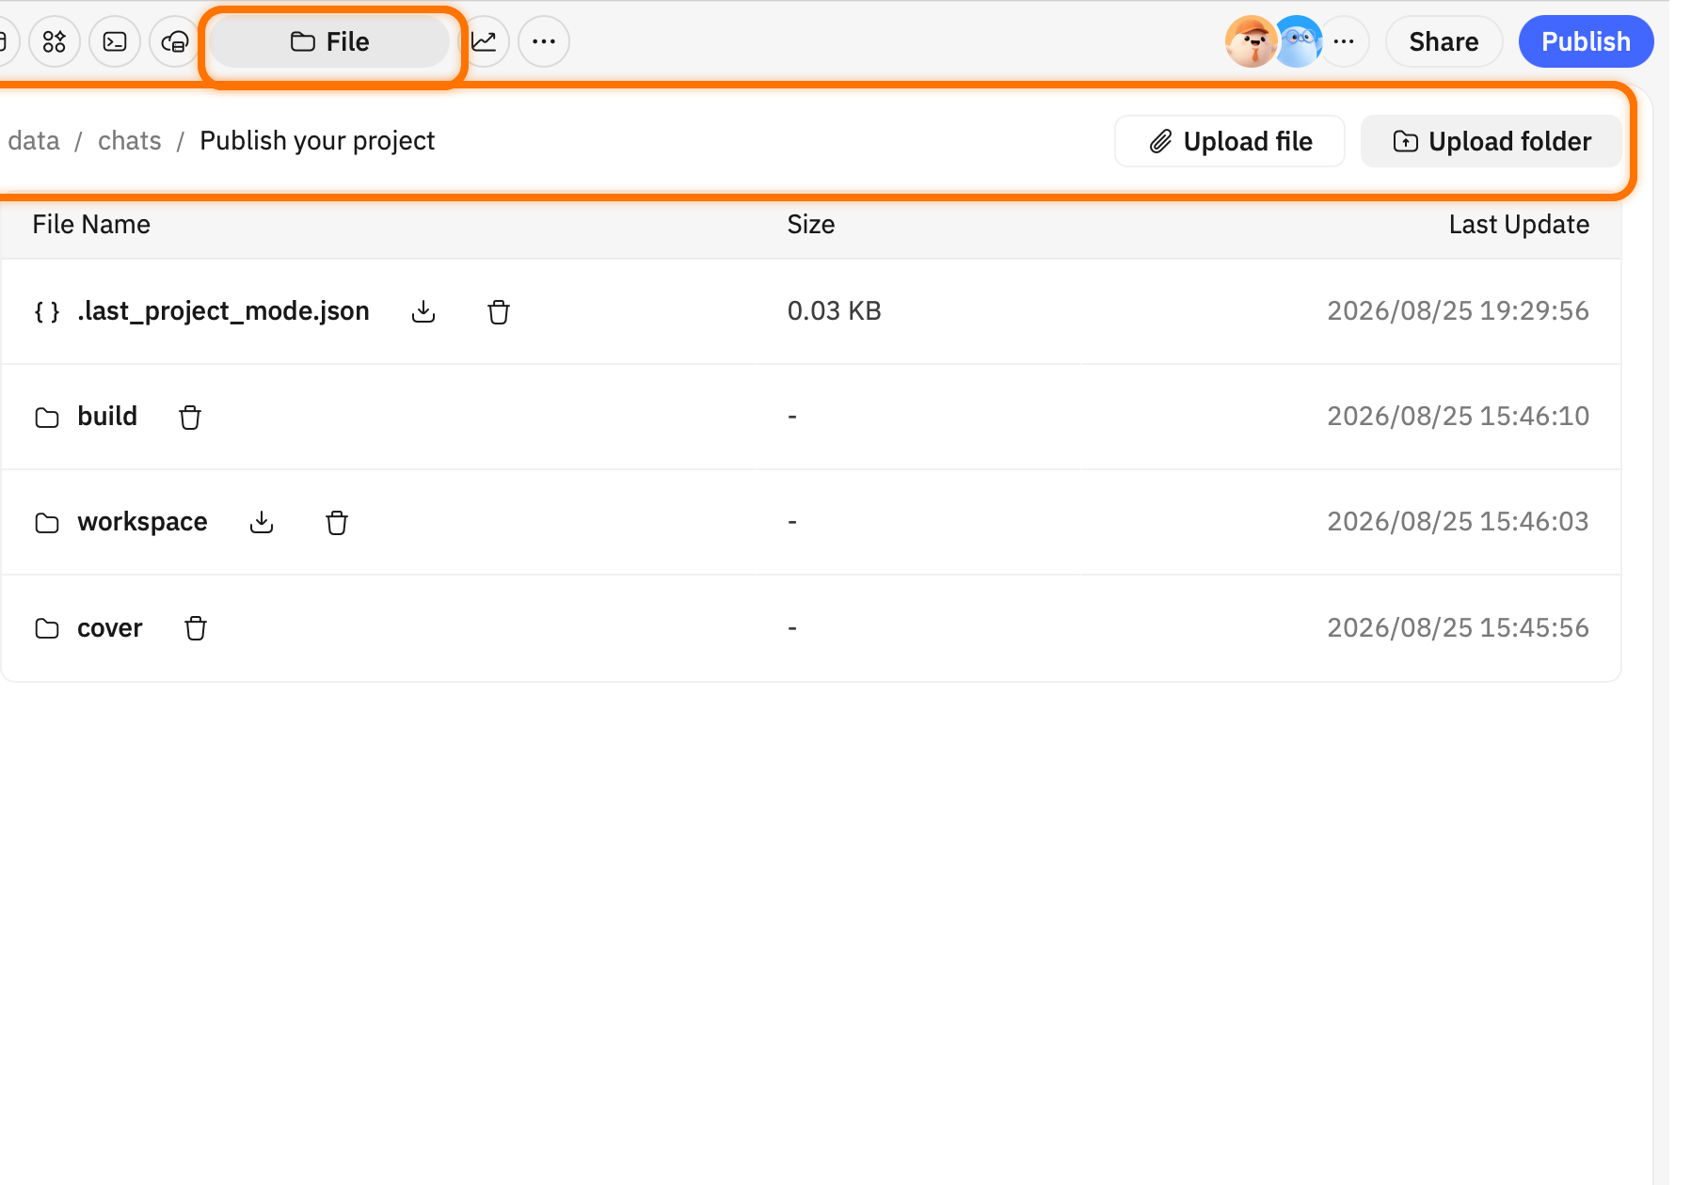This screenshot has width=1707, height=1185.
Task: Publish the project
Action: 1586,41
